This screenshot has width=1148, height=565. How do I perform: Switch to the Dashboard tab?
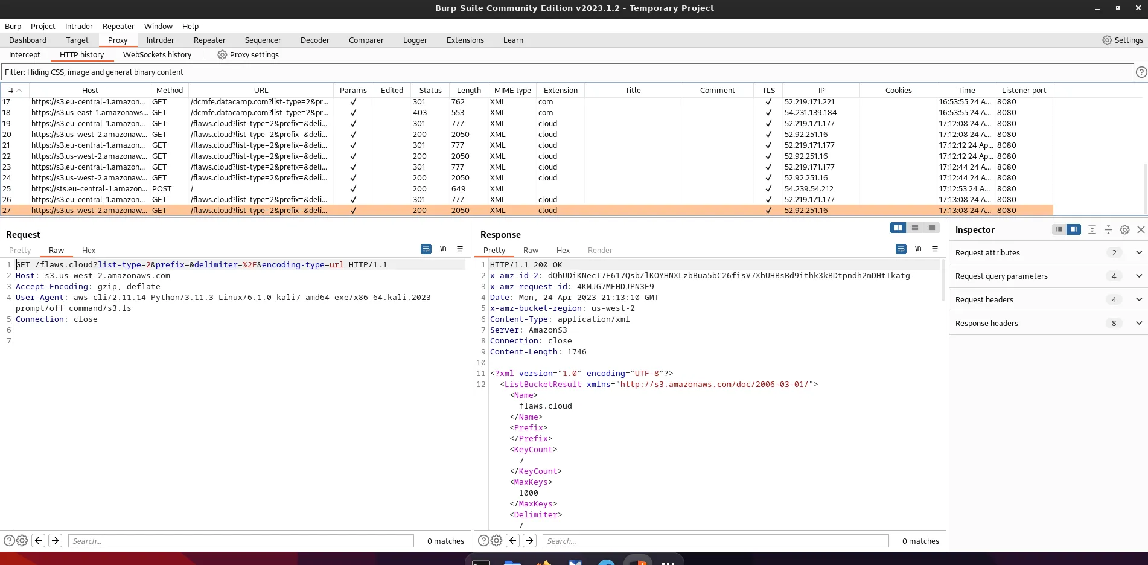pyautogui.click(x=28, y=40)
